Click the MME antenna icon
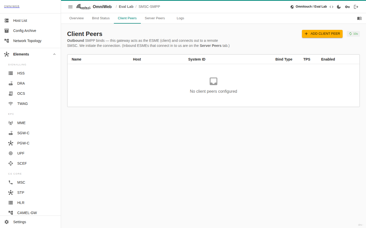 pyautogui.click(x=11, y=123)
